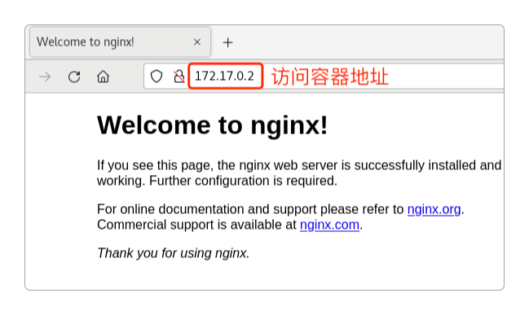Reload the current page

[74, 77]
